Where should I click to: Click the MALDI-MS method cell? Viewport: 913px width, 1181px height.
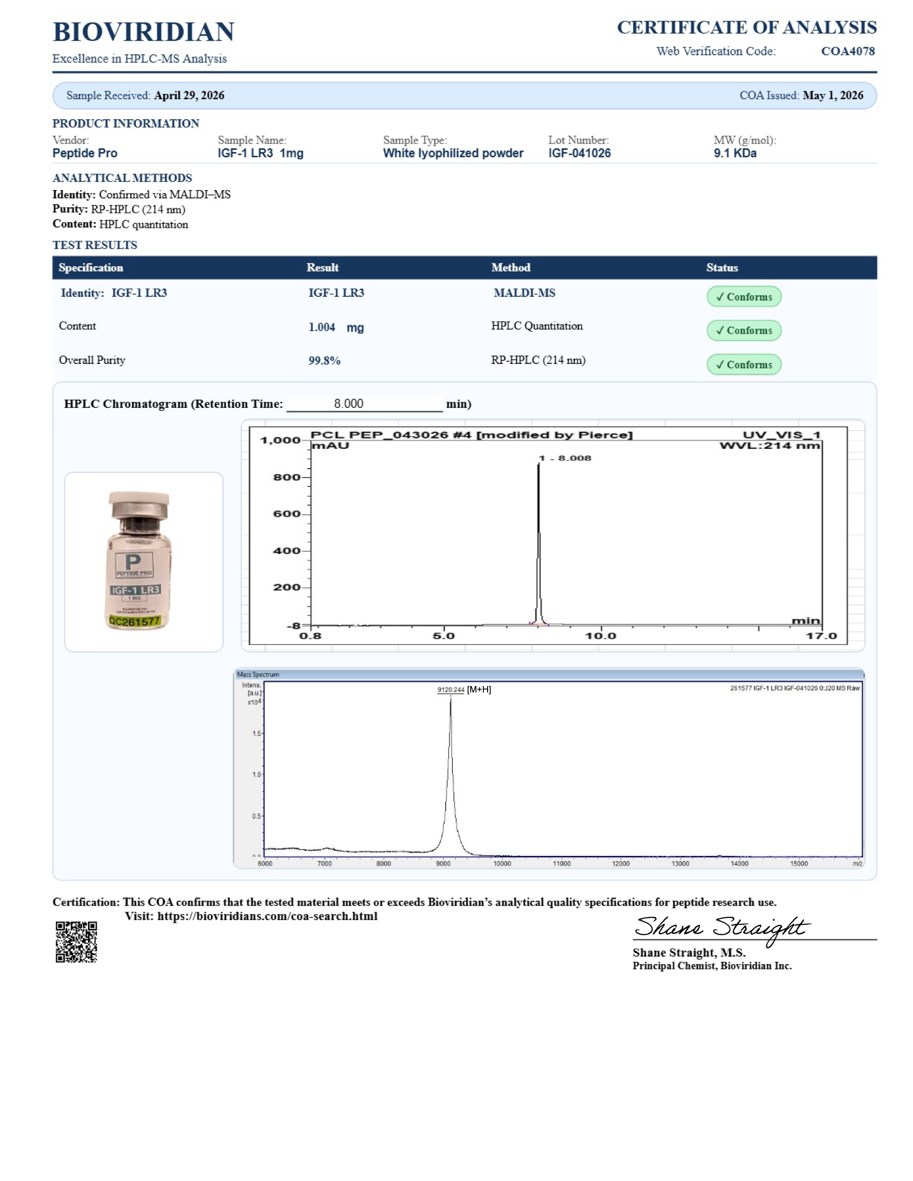[x=524, y=293]
